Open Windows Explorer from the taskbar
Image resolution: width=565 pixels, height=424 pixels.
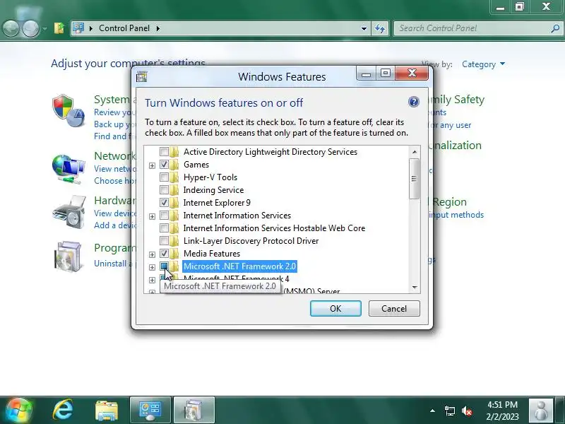click(x=107, y=411)
